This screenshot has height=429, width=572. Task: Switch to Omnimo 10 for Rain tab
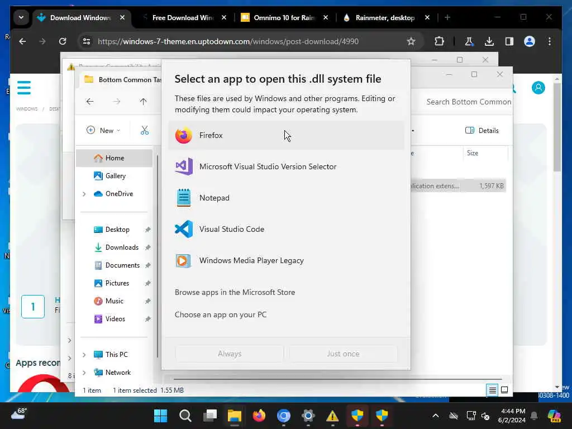(284, 17)
